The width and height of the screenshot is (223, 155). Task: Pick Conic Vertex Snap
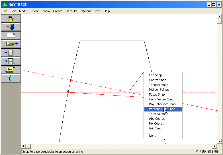163,99
